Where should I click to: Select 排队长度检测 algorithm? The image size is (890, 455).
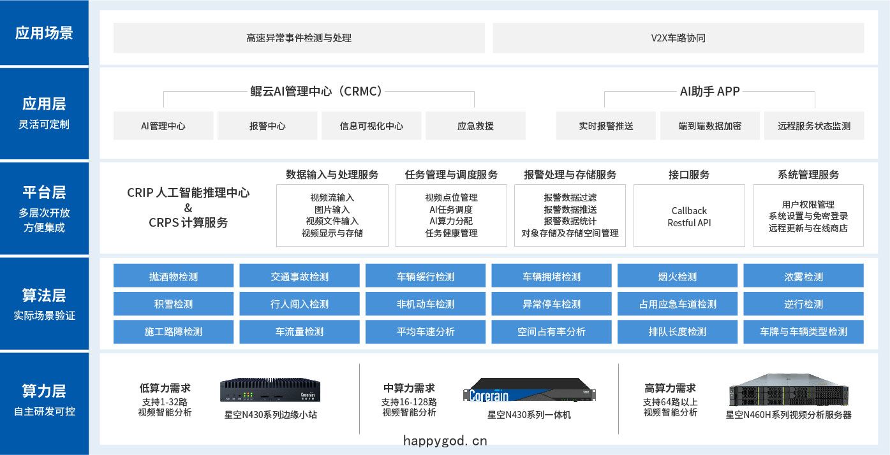click(x=678, y=331)
